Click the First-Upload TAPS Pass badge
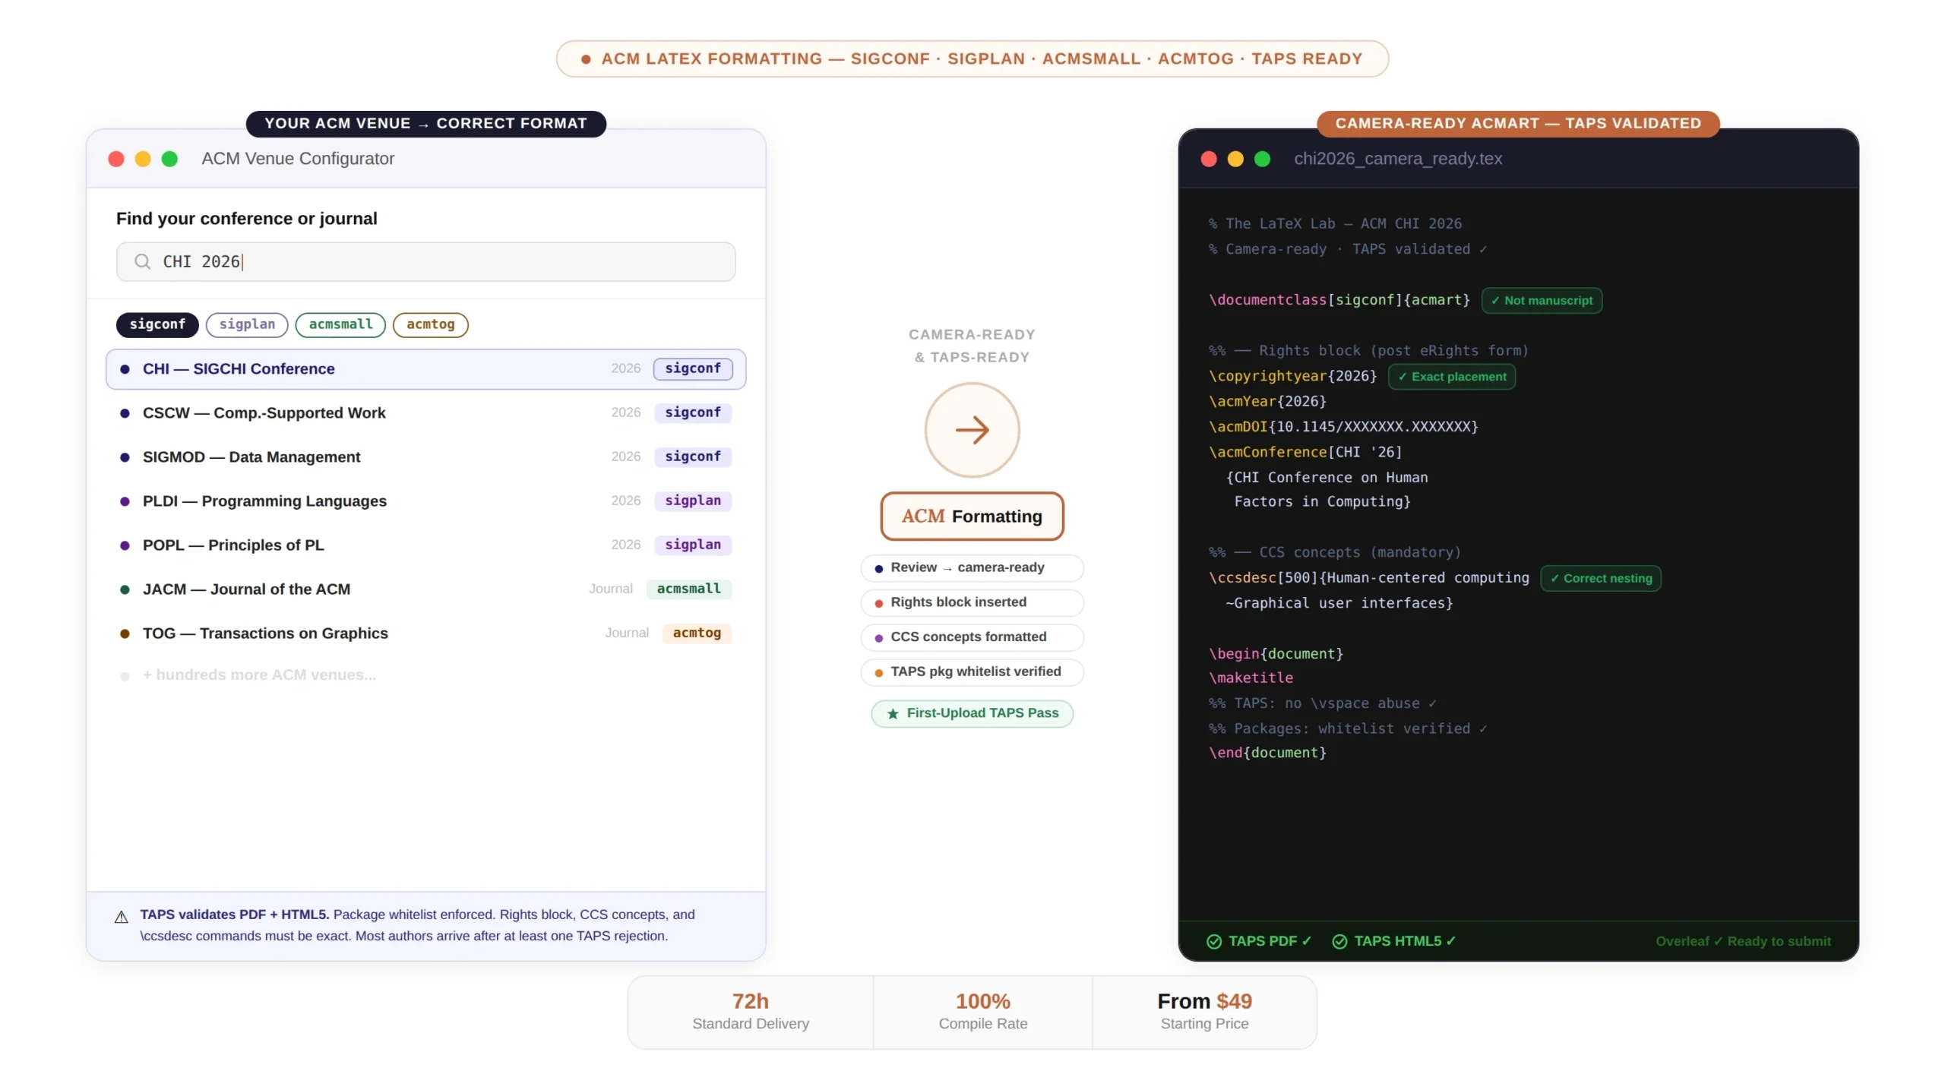The image size is (1945, 1090). click(x=972, y=714)
